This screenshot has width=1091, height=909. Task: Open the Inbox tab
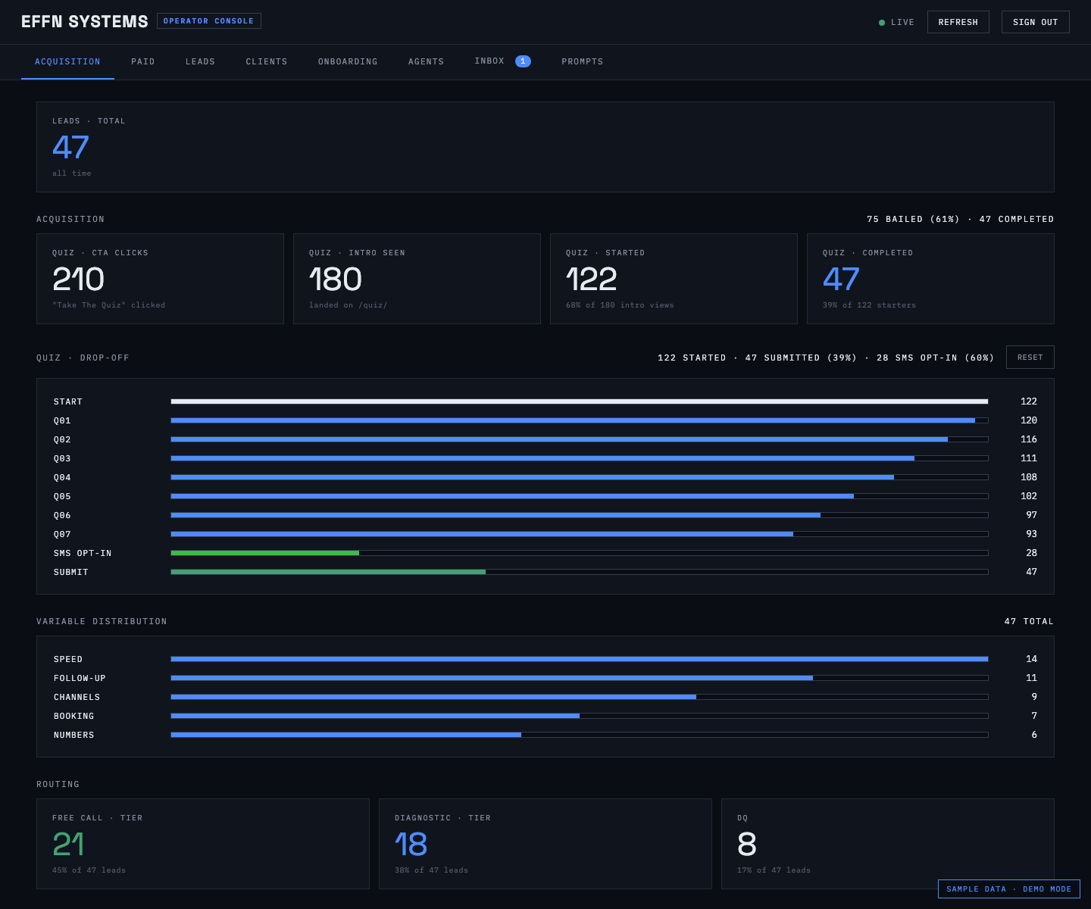coord(503,61)
